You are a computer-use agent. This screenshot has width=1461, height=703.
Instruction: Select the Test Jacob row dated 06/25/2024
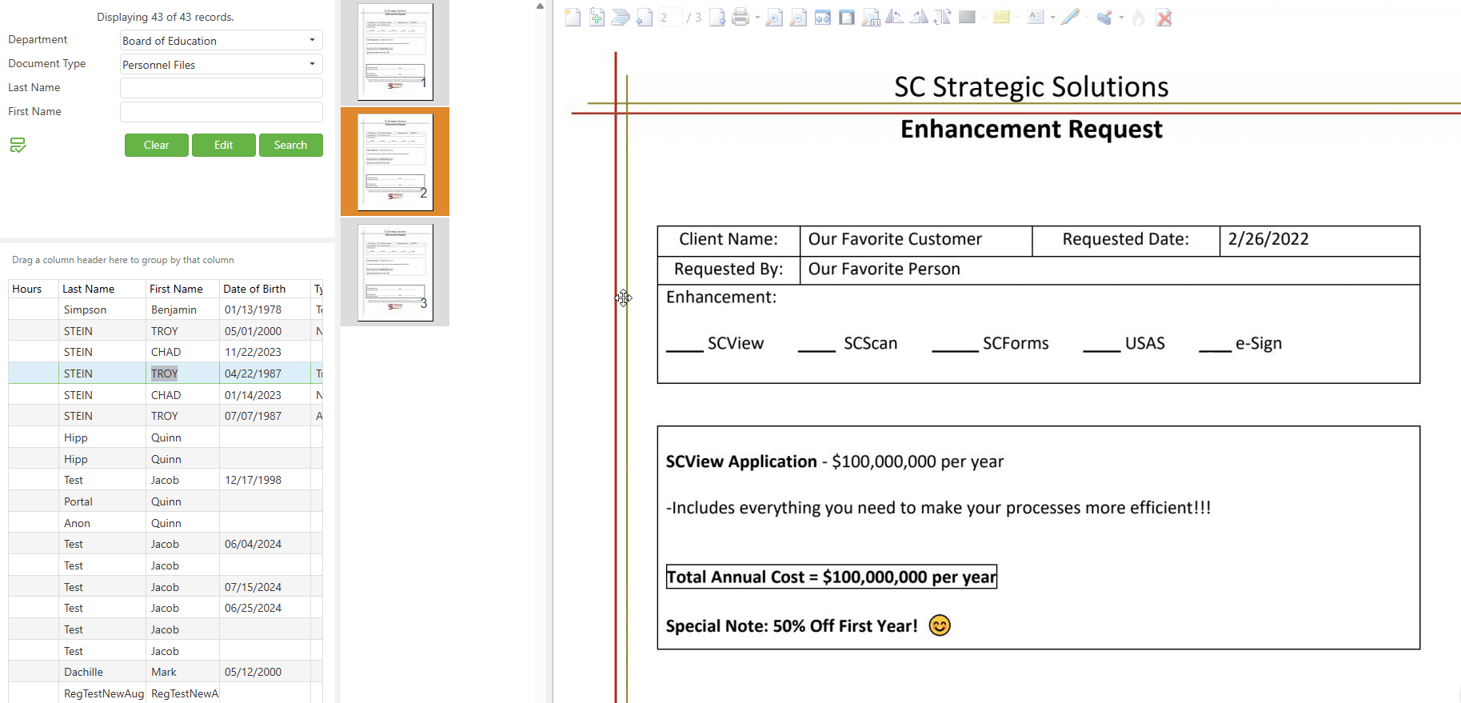166,608
